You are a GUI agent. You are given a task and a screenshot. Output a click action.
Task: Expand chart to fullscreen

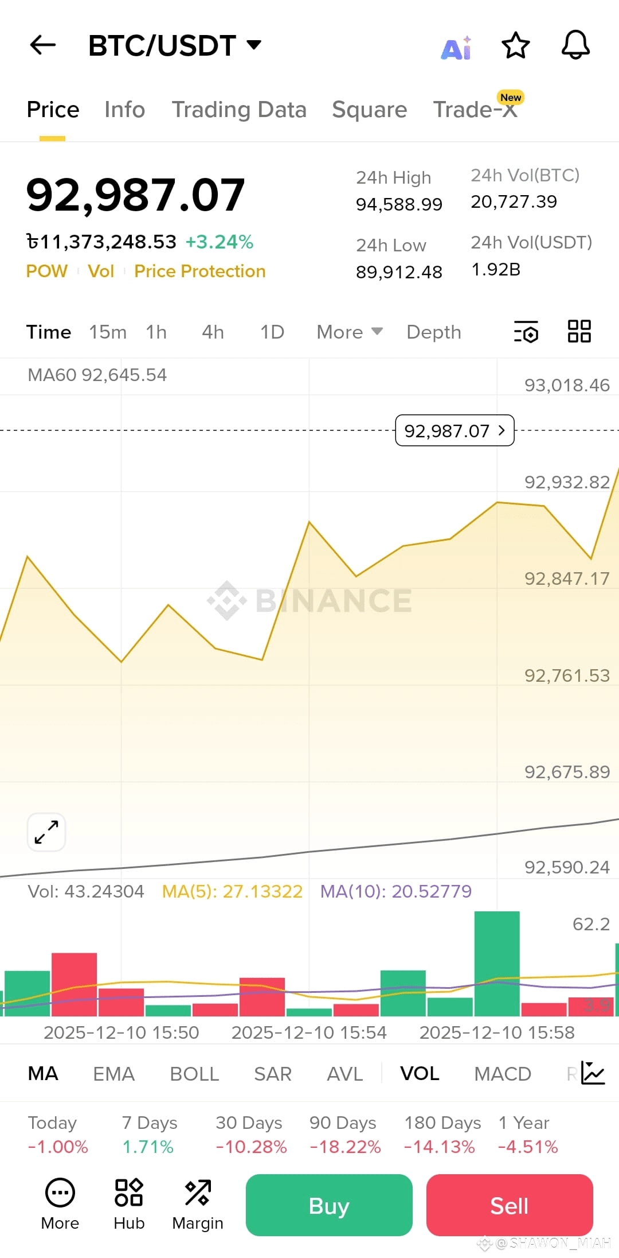(46, 832)
